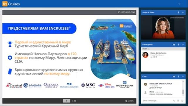Viewport: 188px width, 106px height.
Task: Click the chat scrollbar thumb
Action: pos(183,92)
